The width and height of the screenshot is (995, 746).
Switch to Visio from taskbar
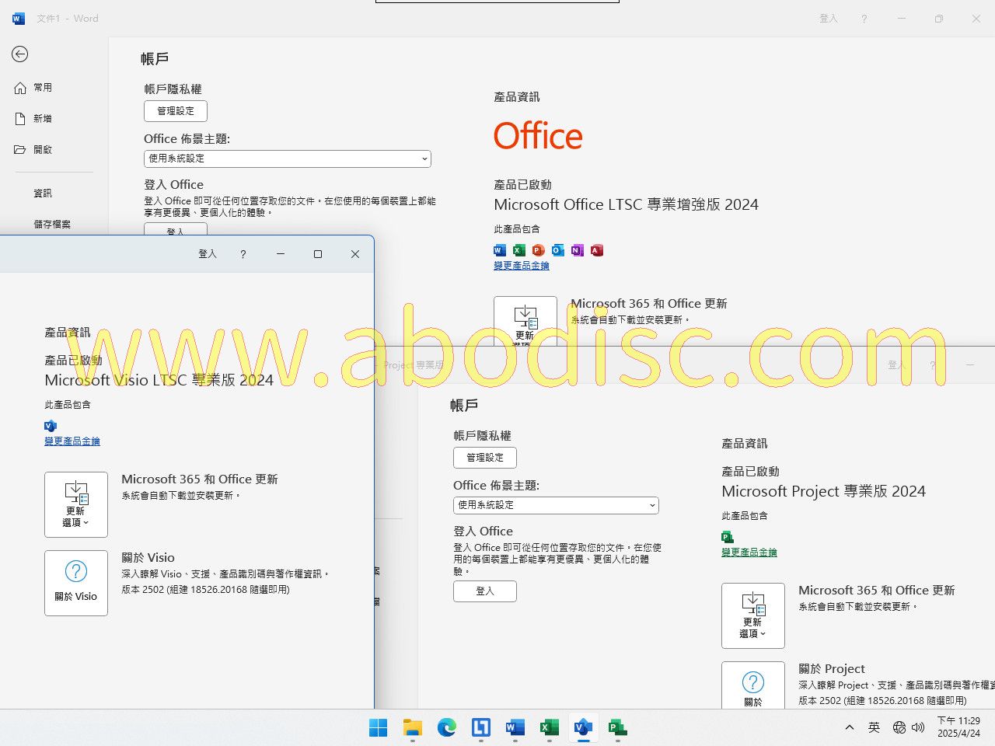(x=584, y=728)
